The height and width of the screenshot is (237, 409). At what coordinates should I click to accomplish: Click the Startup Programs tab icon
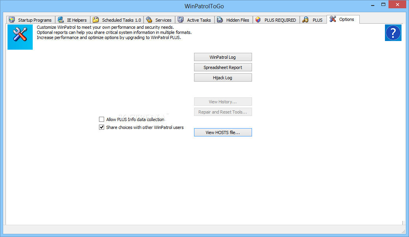[x=12, y=20]
